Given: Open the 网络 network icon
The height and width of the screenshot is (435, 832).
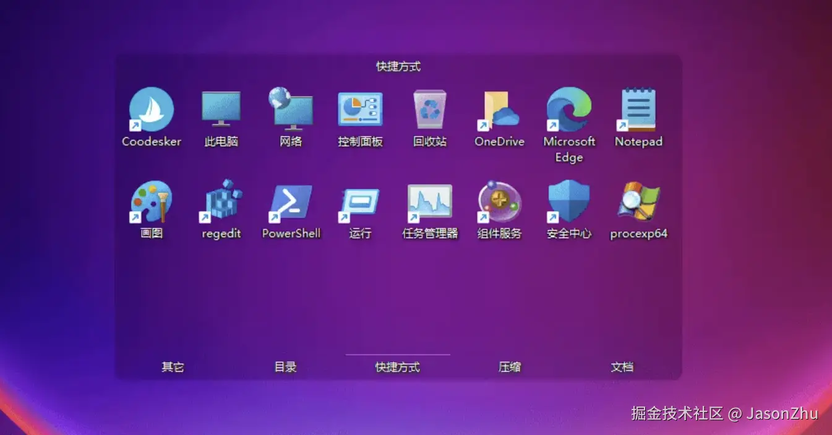Looking at the screenshot, I should click(290, 109).
